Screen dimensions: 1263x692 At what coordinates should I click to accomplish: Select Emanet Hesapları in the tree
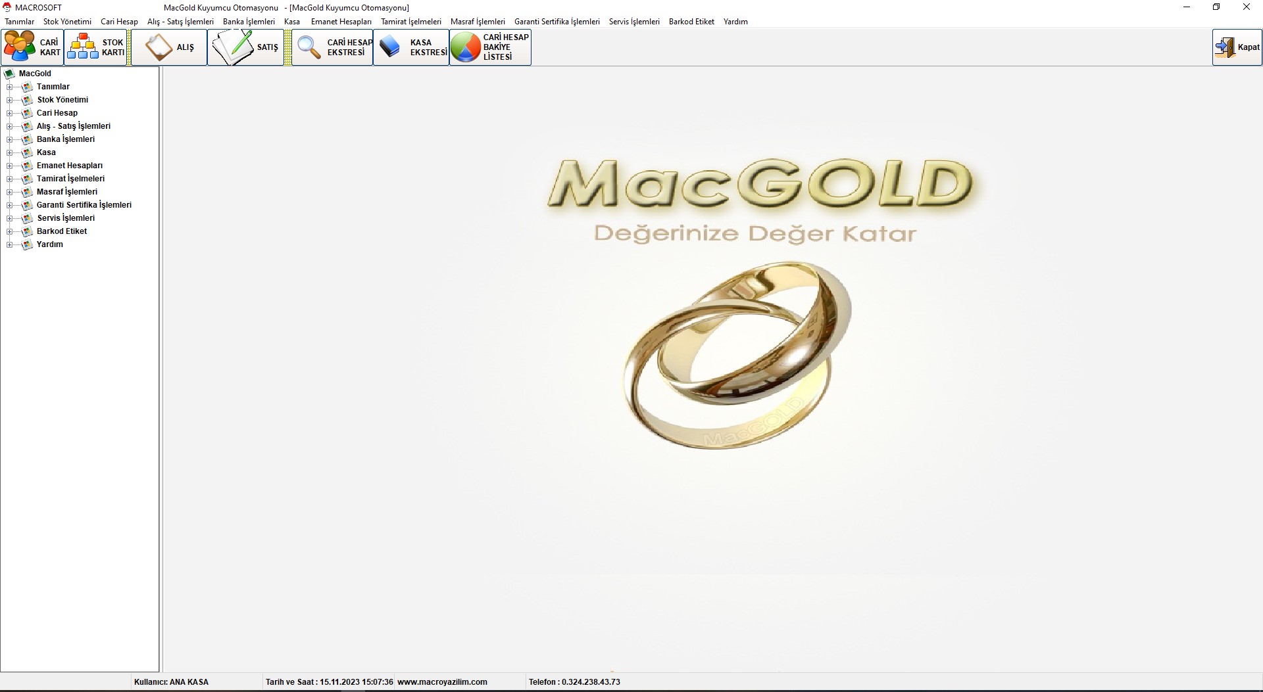point(69,166)
